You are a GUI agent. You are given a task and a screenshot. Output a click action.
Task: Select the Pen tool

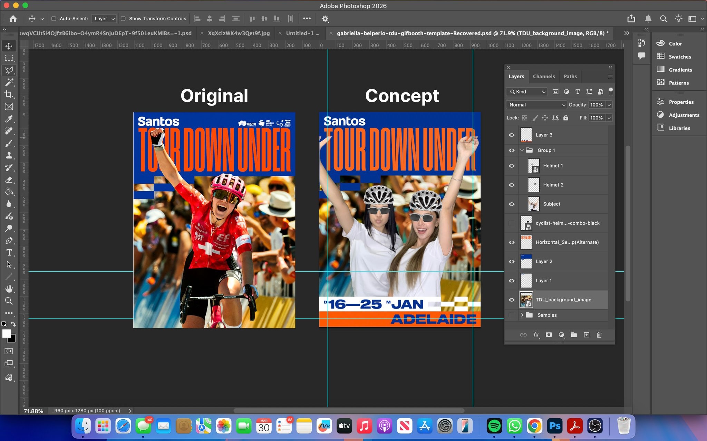[9, 240]
